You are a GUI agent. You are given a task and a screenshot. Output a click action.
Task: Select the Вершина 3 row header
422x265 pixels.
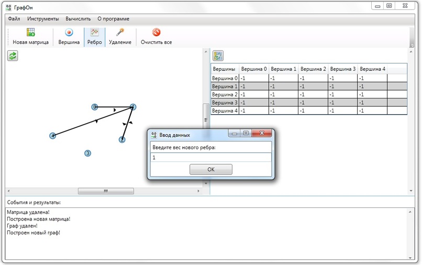pos(225,102)
